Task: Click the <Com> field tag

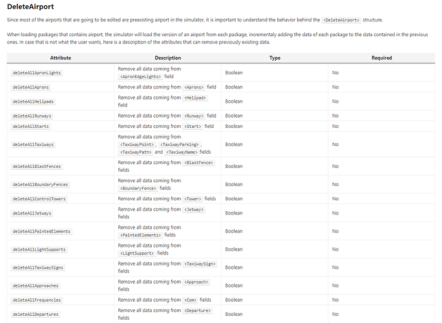Action: coord(190,300)
